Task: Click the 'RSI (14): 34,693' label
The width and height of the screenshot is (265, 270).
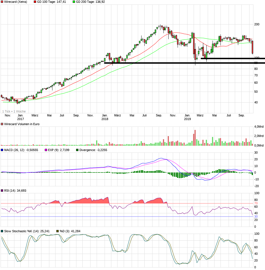Action: 15,191
